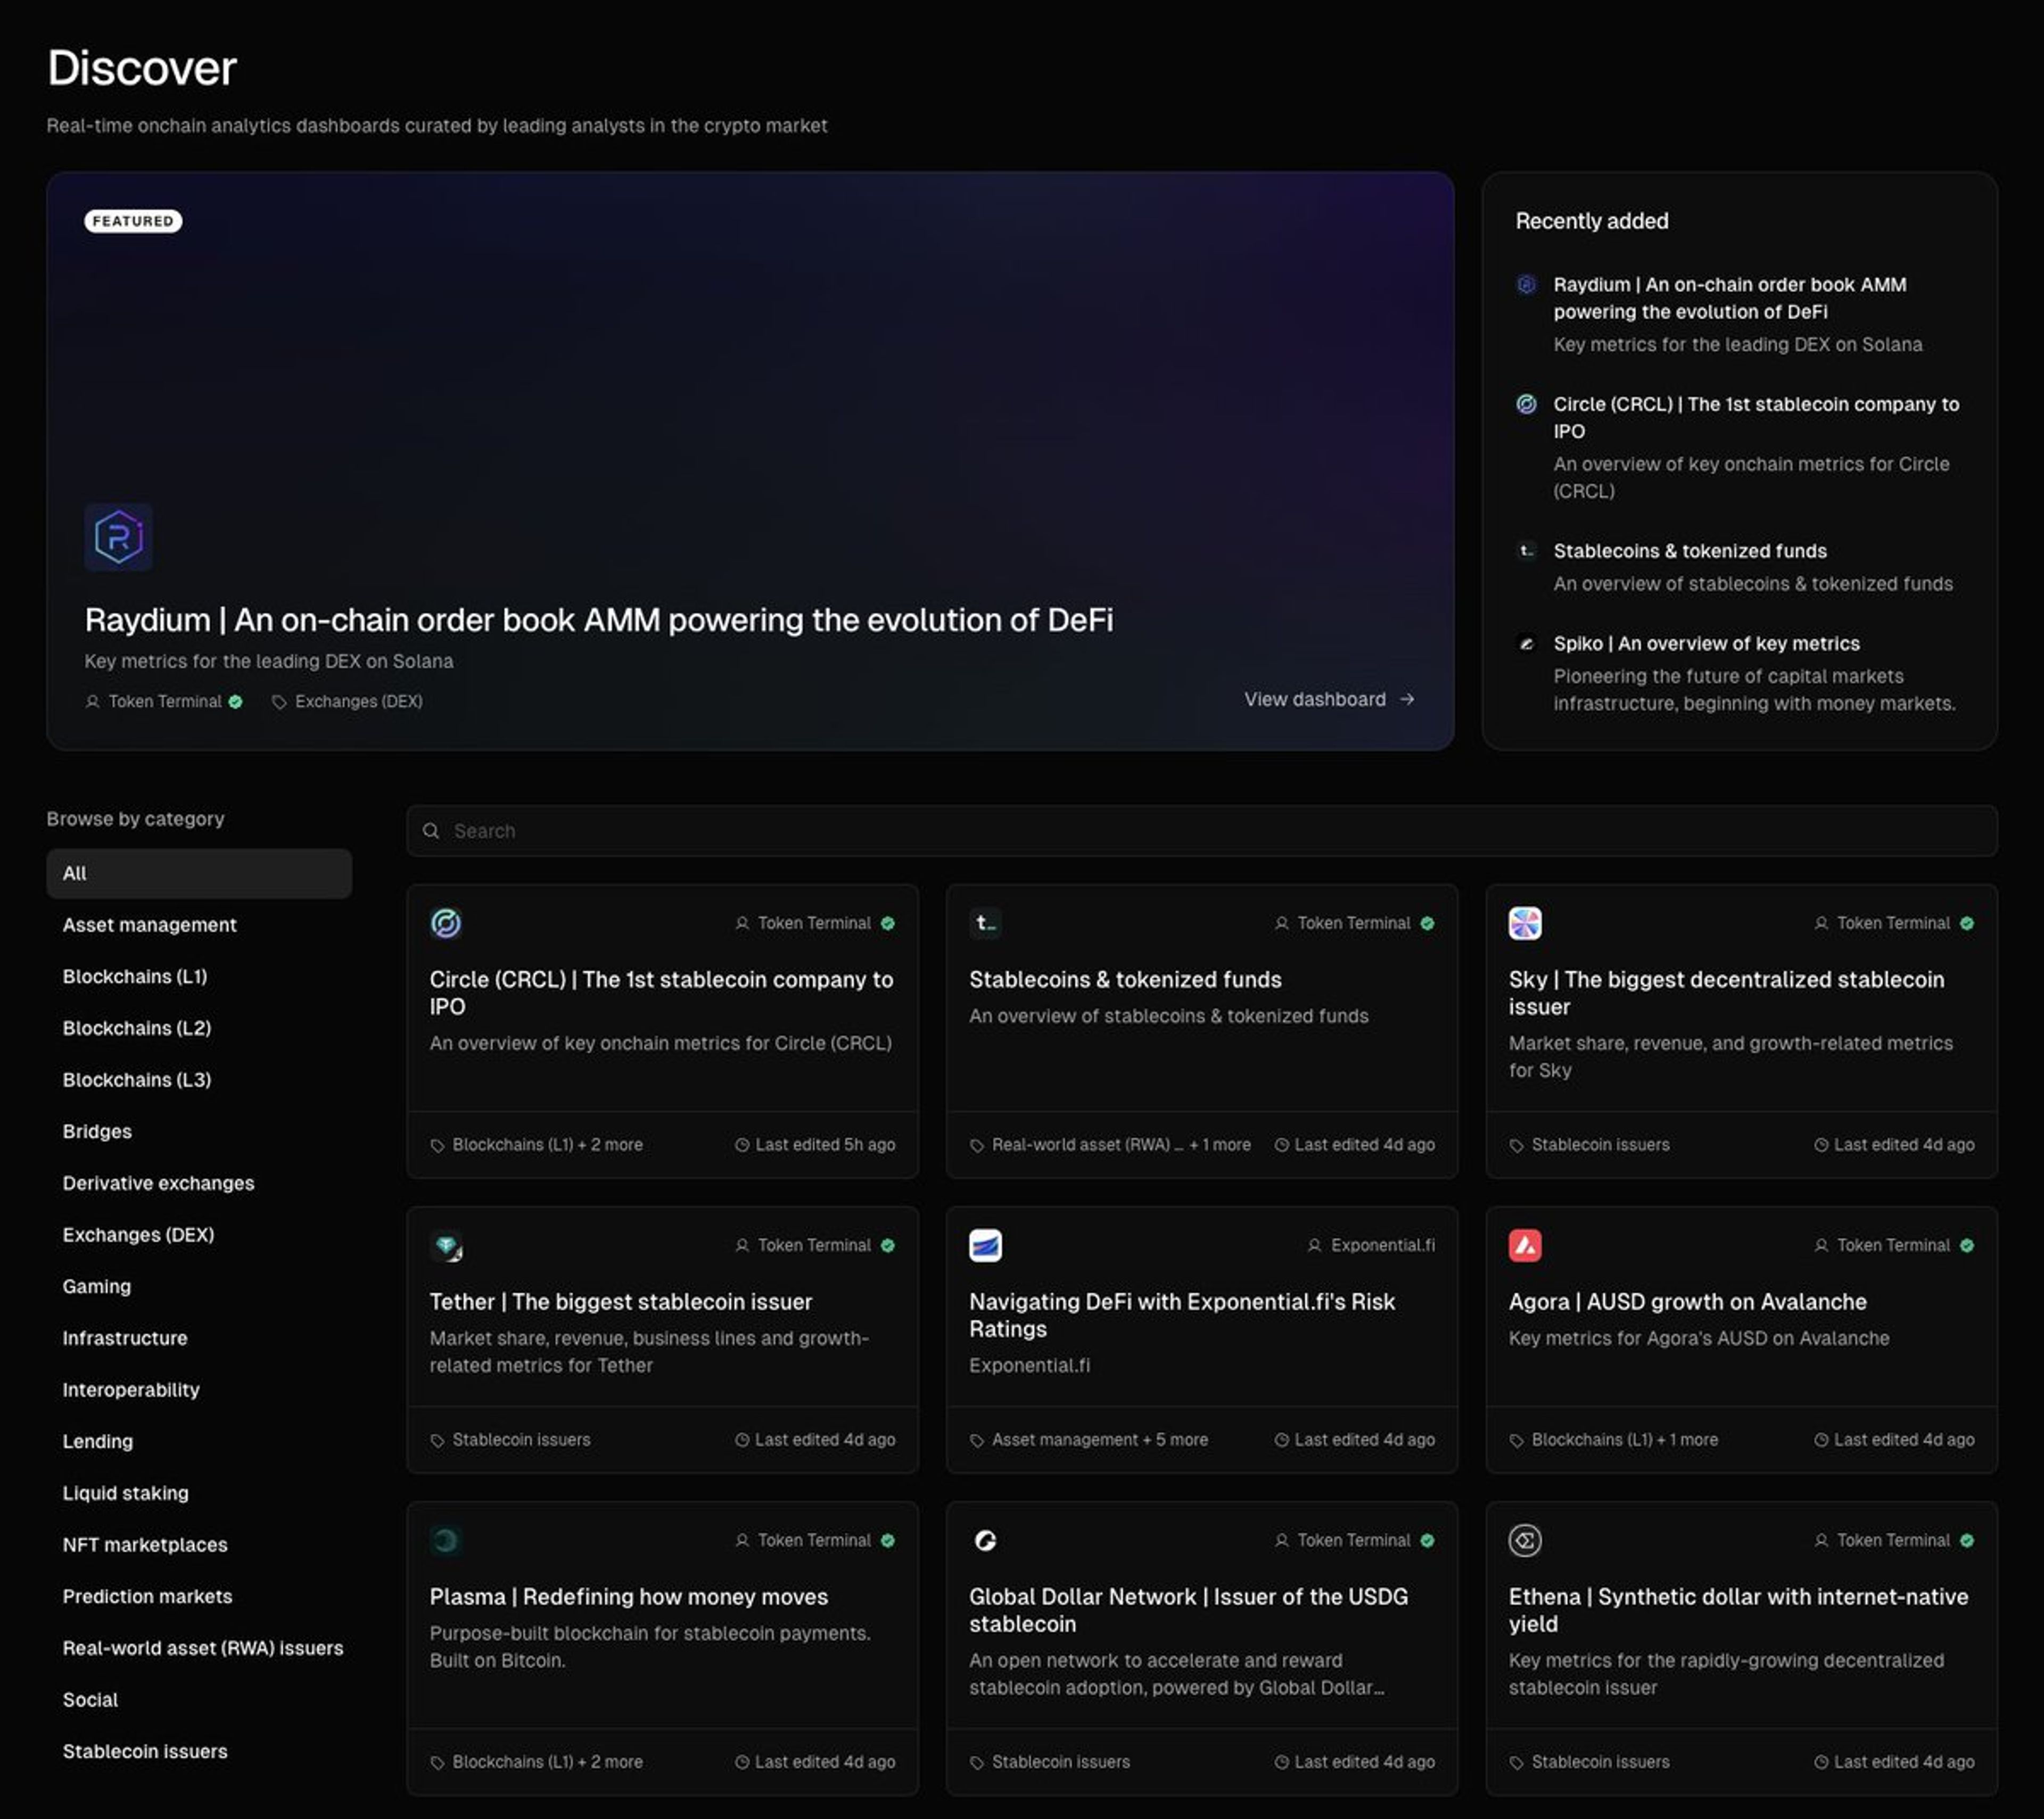Click the user icon next to Exponential.fi author
This screenshot has width=2044, height=1819.
(1315, 1245)
